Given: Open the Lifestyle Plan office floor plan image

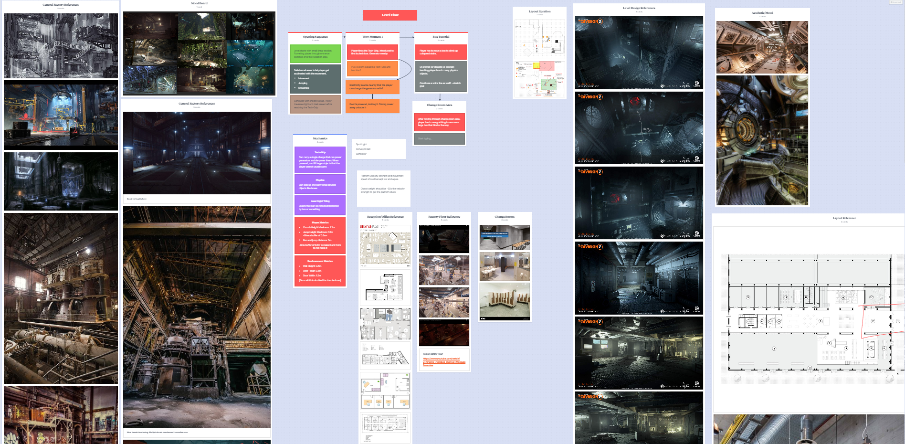Looking at the screenshot, I should 385,245.
